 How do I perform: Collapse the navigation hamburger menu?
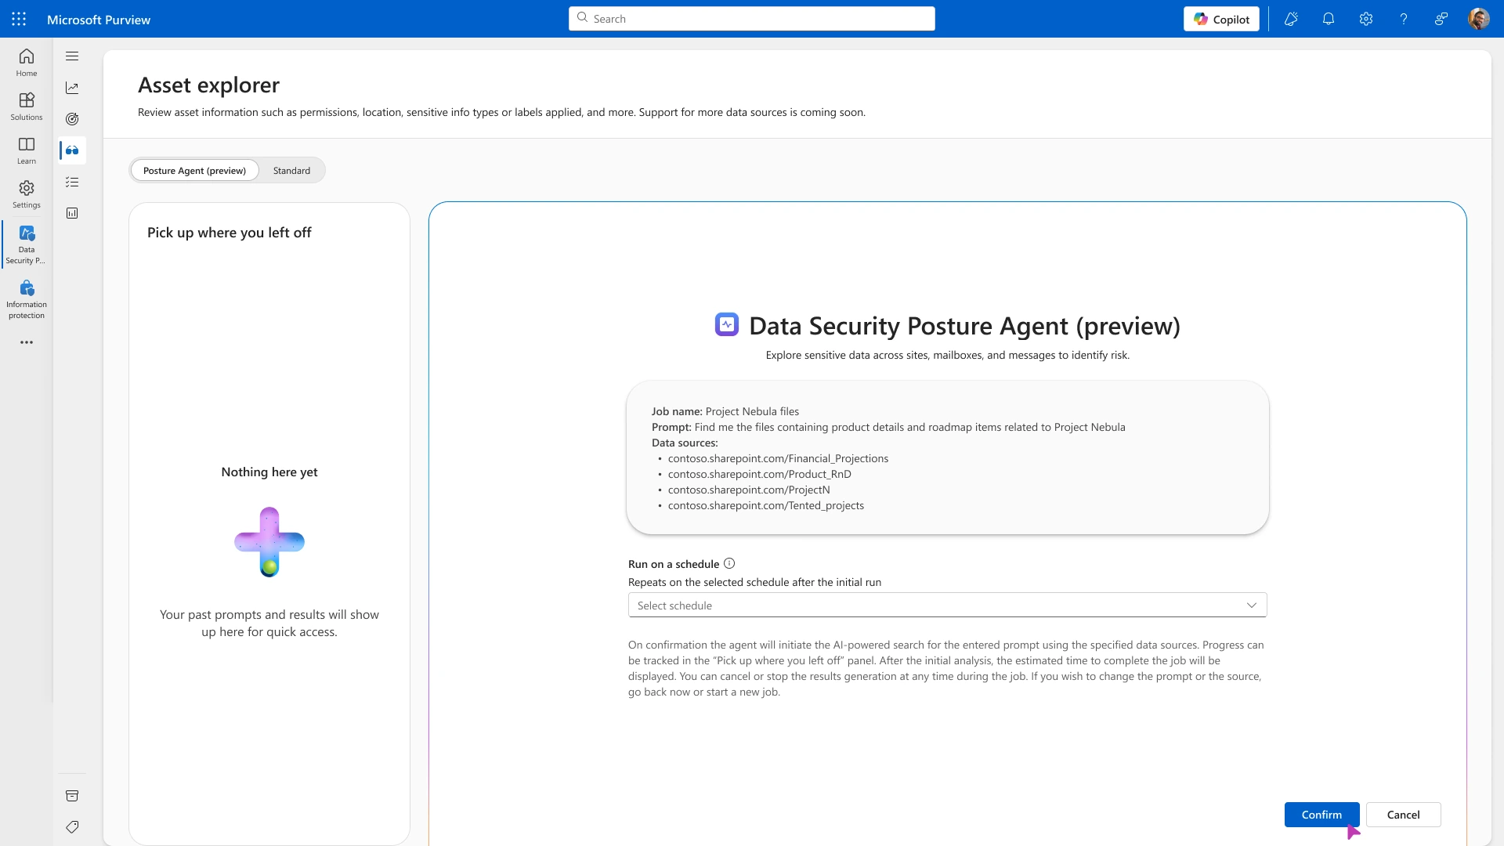point(72,56)
